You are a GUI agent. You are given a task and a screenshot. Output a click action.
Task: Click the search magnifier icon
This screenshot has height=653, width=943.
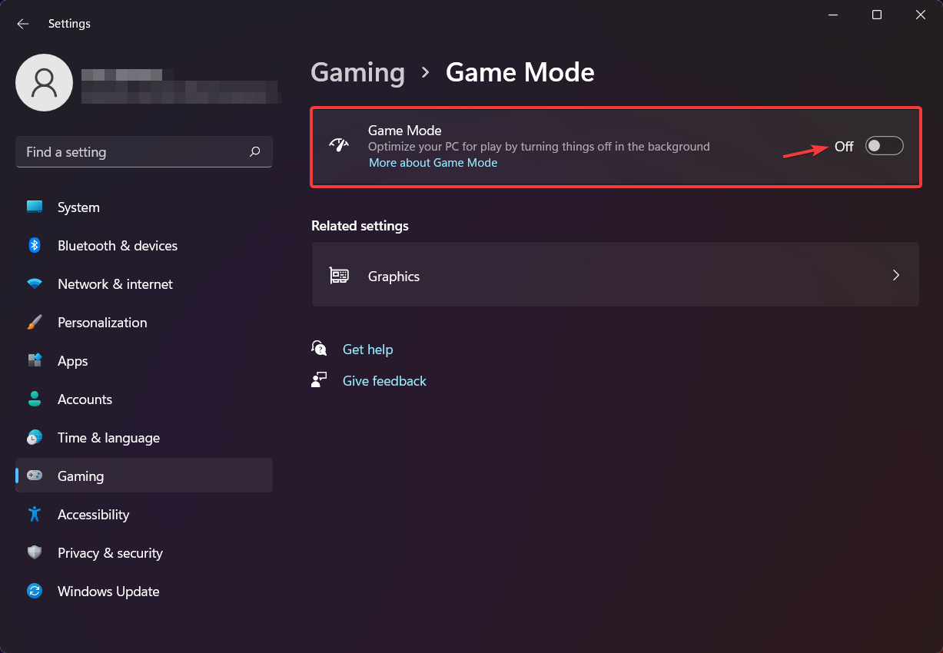pyautogui.click(x=254, y=152)
